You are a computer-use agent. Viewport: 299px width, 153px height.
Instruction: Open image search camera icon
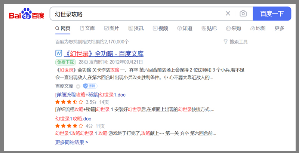tap(243, 13)
